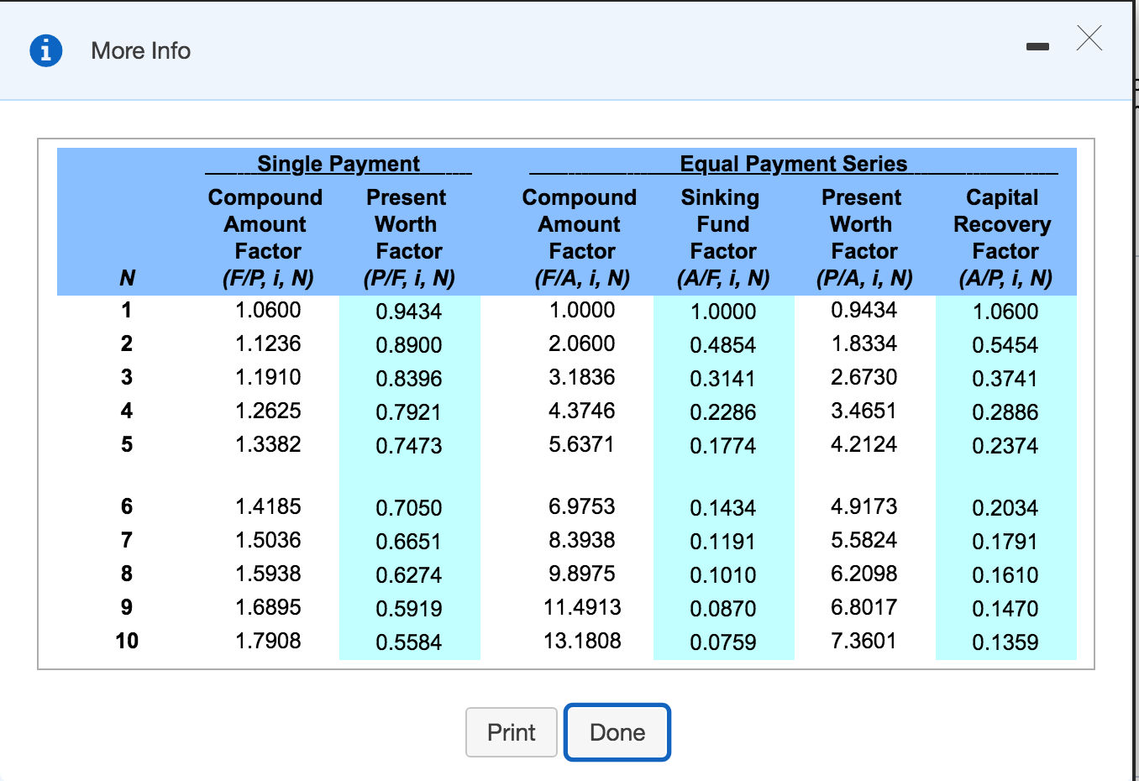This screenshot has width=1139, height=781.
Task: Select the 1.1236 value in row 2
Action: (x=268, y=343)
